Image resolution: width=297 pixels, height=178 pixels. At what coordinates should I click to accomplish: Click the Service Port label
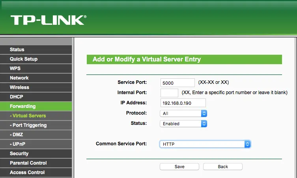(132, 82)
